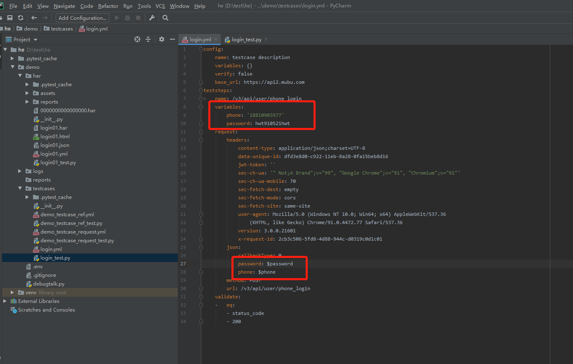Collapse the demo folder
Image resolution: width=573 pixels, height=364 pixels.
tap(12, 67)
